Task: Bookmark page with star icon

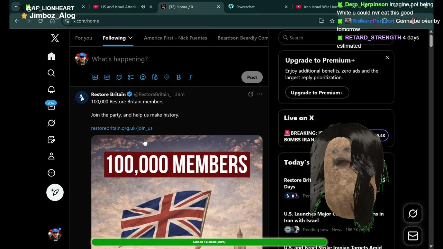Action: (332, 21)
